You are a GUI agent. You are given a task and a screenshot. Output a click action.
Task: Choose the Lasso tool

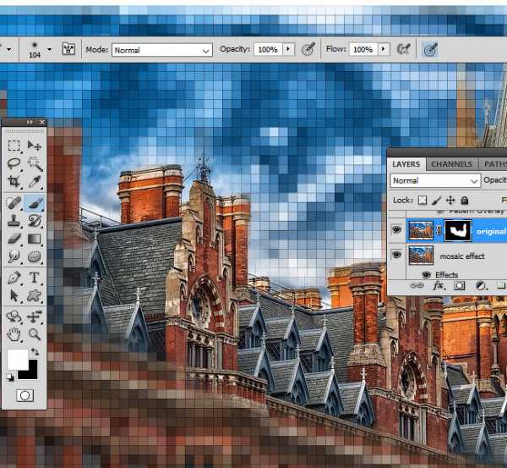14,162
